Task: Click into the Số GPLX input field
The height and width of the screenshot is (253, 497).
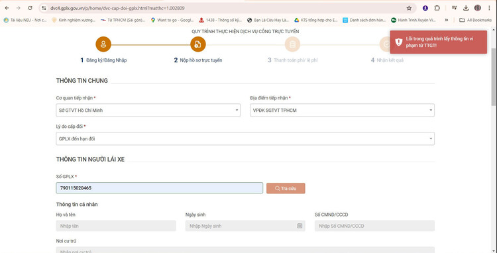Action: [160, 188]
